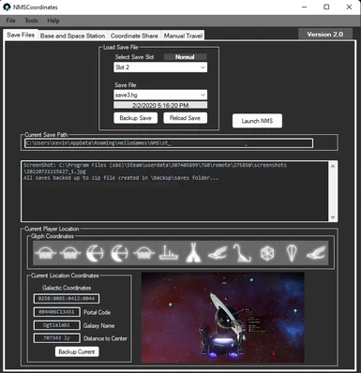Click the ship glyph in Glyph Coordinates

coord(169,253)
